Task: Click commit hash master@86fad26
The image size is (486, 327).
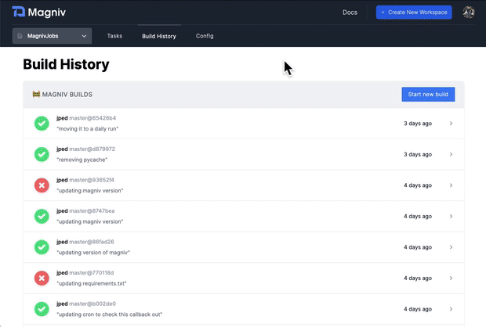Action: (x=92, y=242)
